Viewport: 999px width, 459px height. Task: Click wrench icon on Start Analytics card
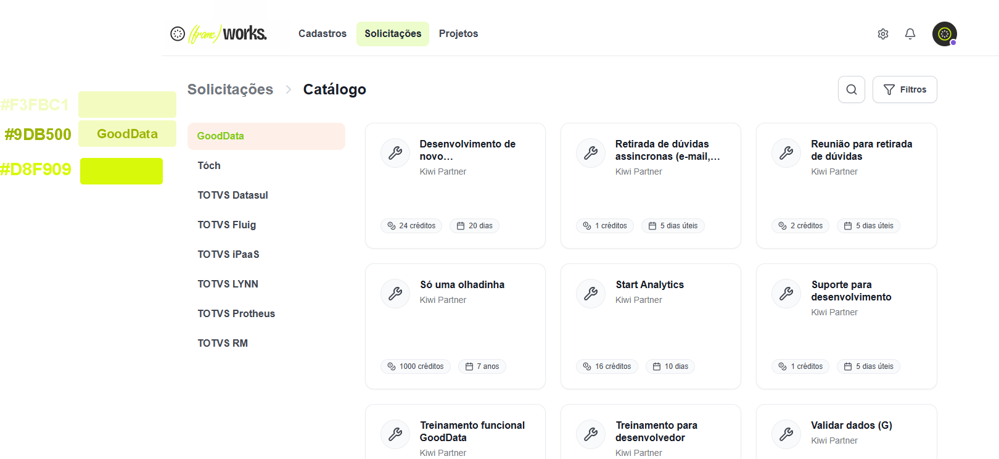(591, 294)
